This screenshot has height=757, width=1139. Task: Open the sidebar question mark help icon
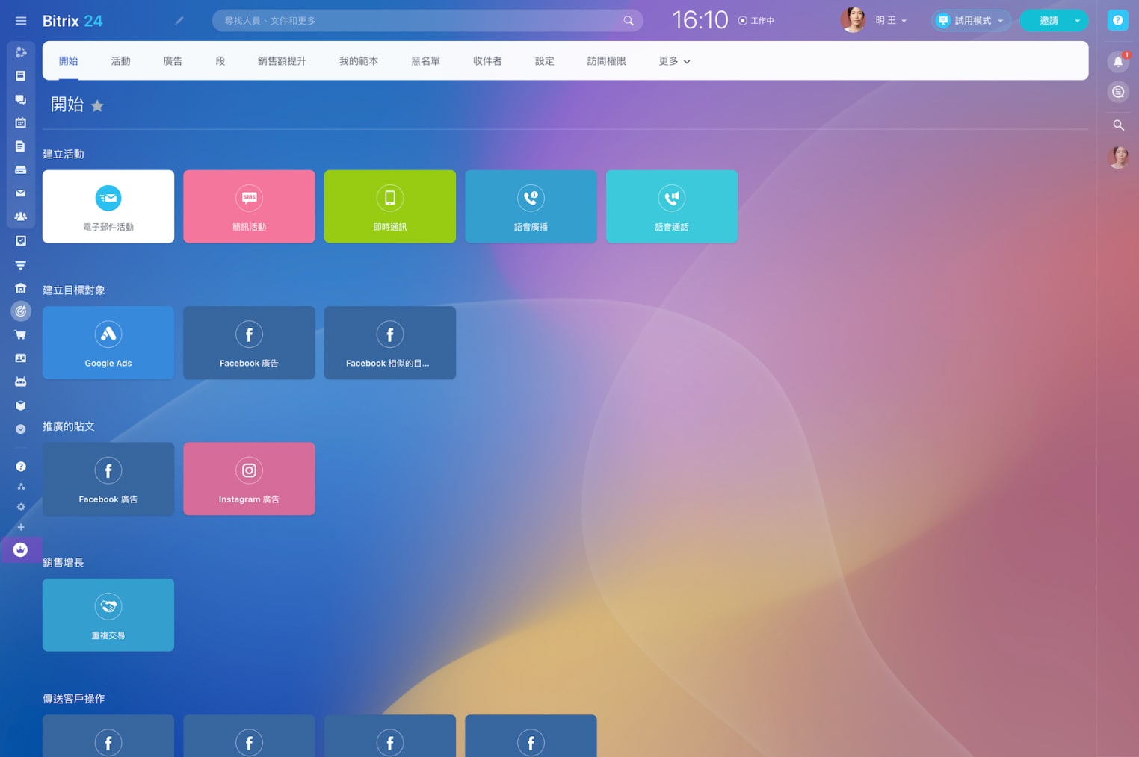pos(21,467)
